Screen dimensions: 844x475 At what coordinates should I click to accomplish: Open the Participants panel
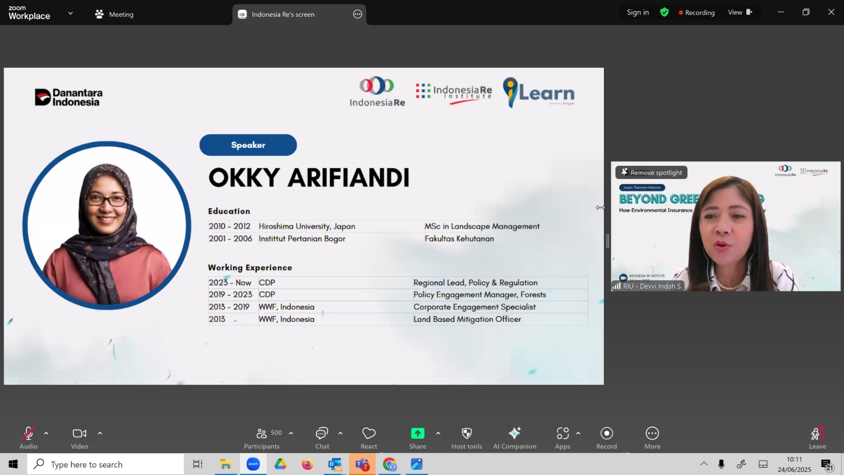[262, 433]
